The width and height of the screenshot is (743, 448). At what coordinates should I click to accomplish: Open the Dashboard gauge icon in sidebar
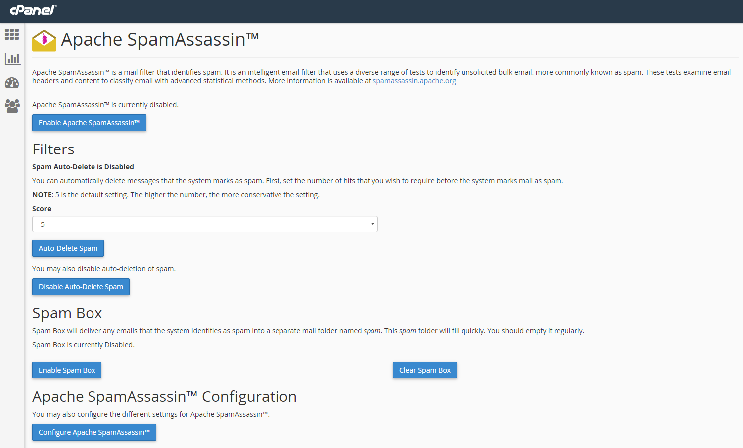(x=12, y=83)
